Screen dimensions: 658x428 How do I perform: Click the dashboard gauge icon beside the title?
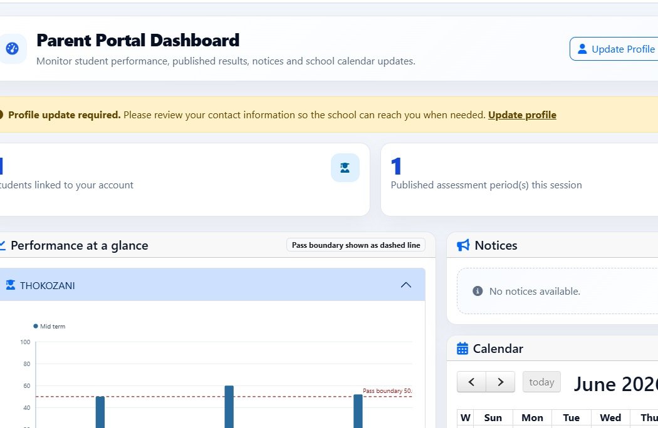pos(12,49)
